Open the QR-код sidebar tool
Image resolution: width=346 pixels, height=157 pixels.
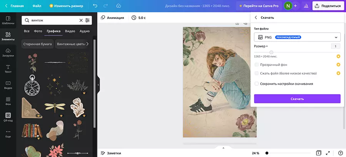point(8,116)
